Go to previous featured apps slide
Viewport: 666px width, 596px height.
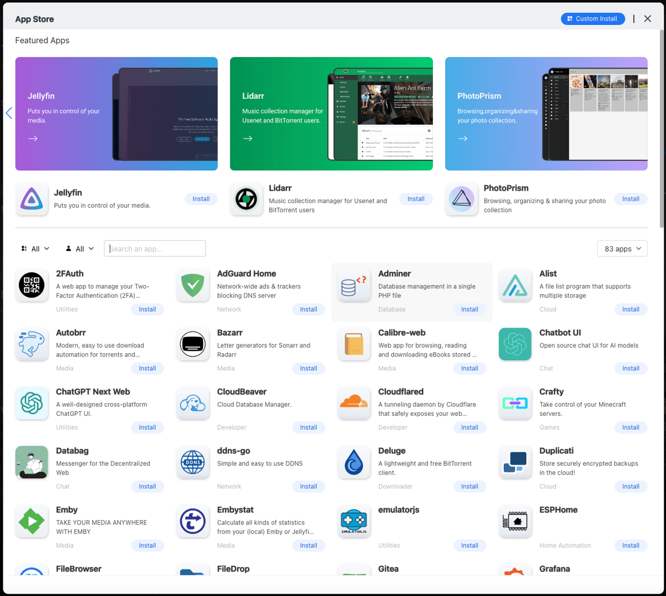point(8,113)
